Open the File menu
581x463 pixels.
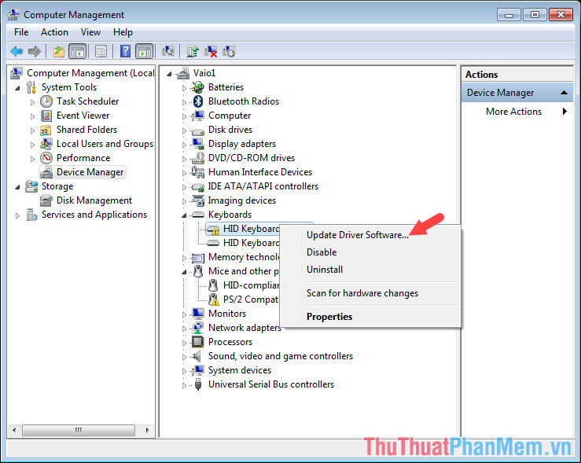(21, 32)
